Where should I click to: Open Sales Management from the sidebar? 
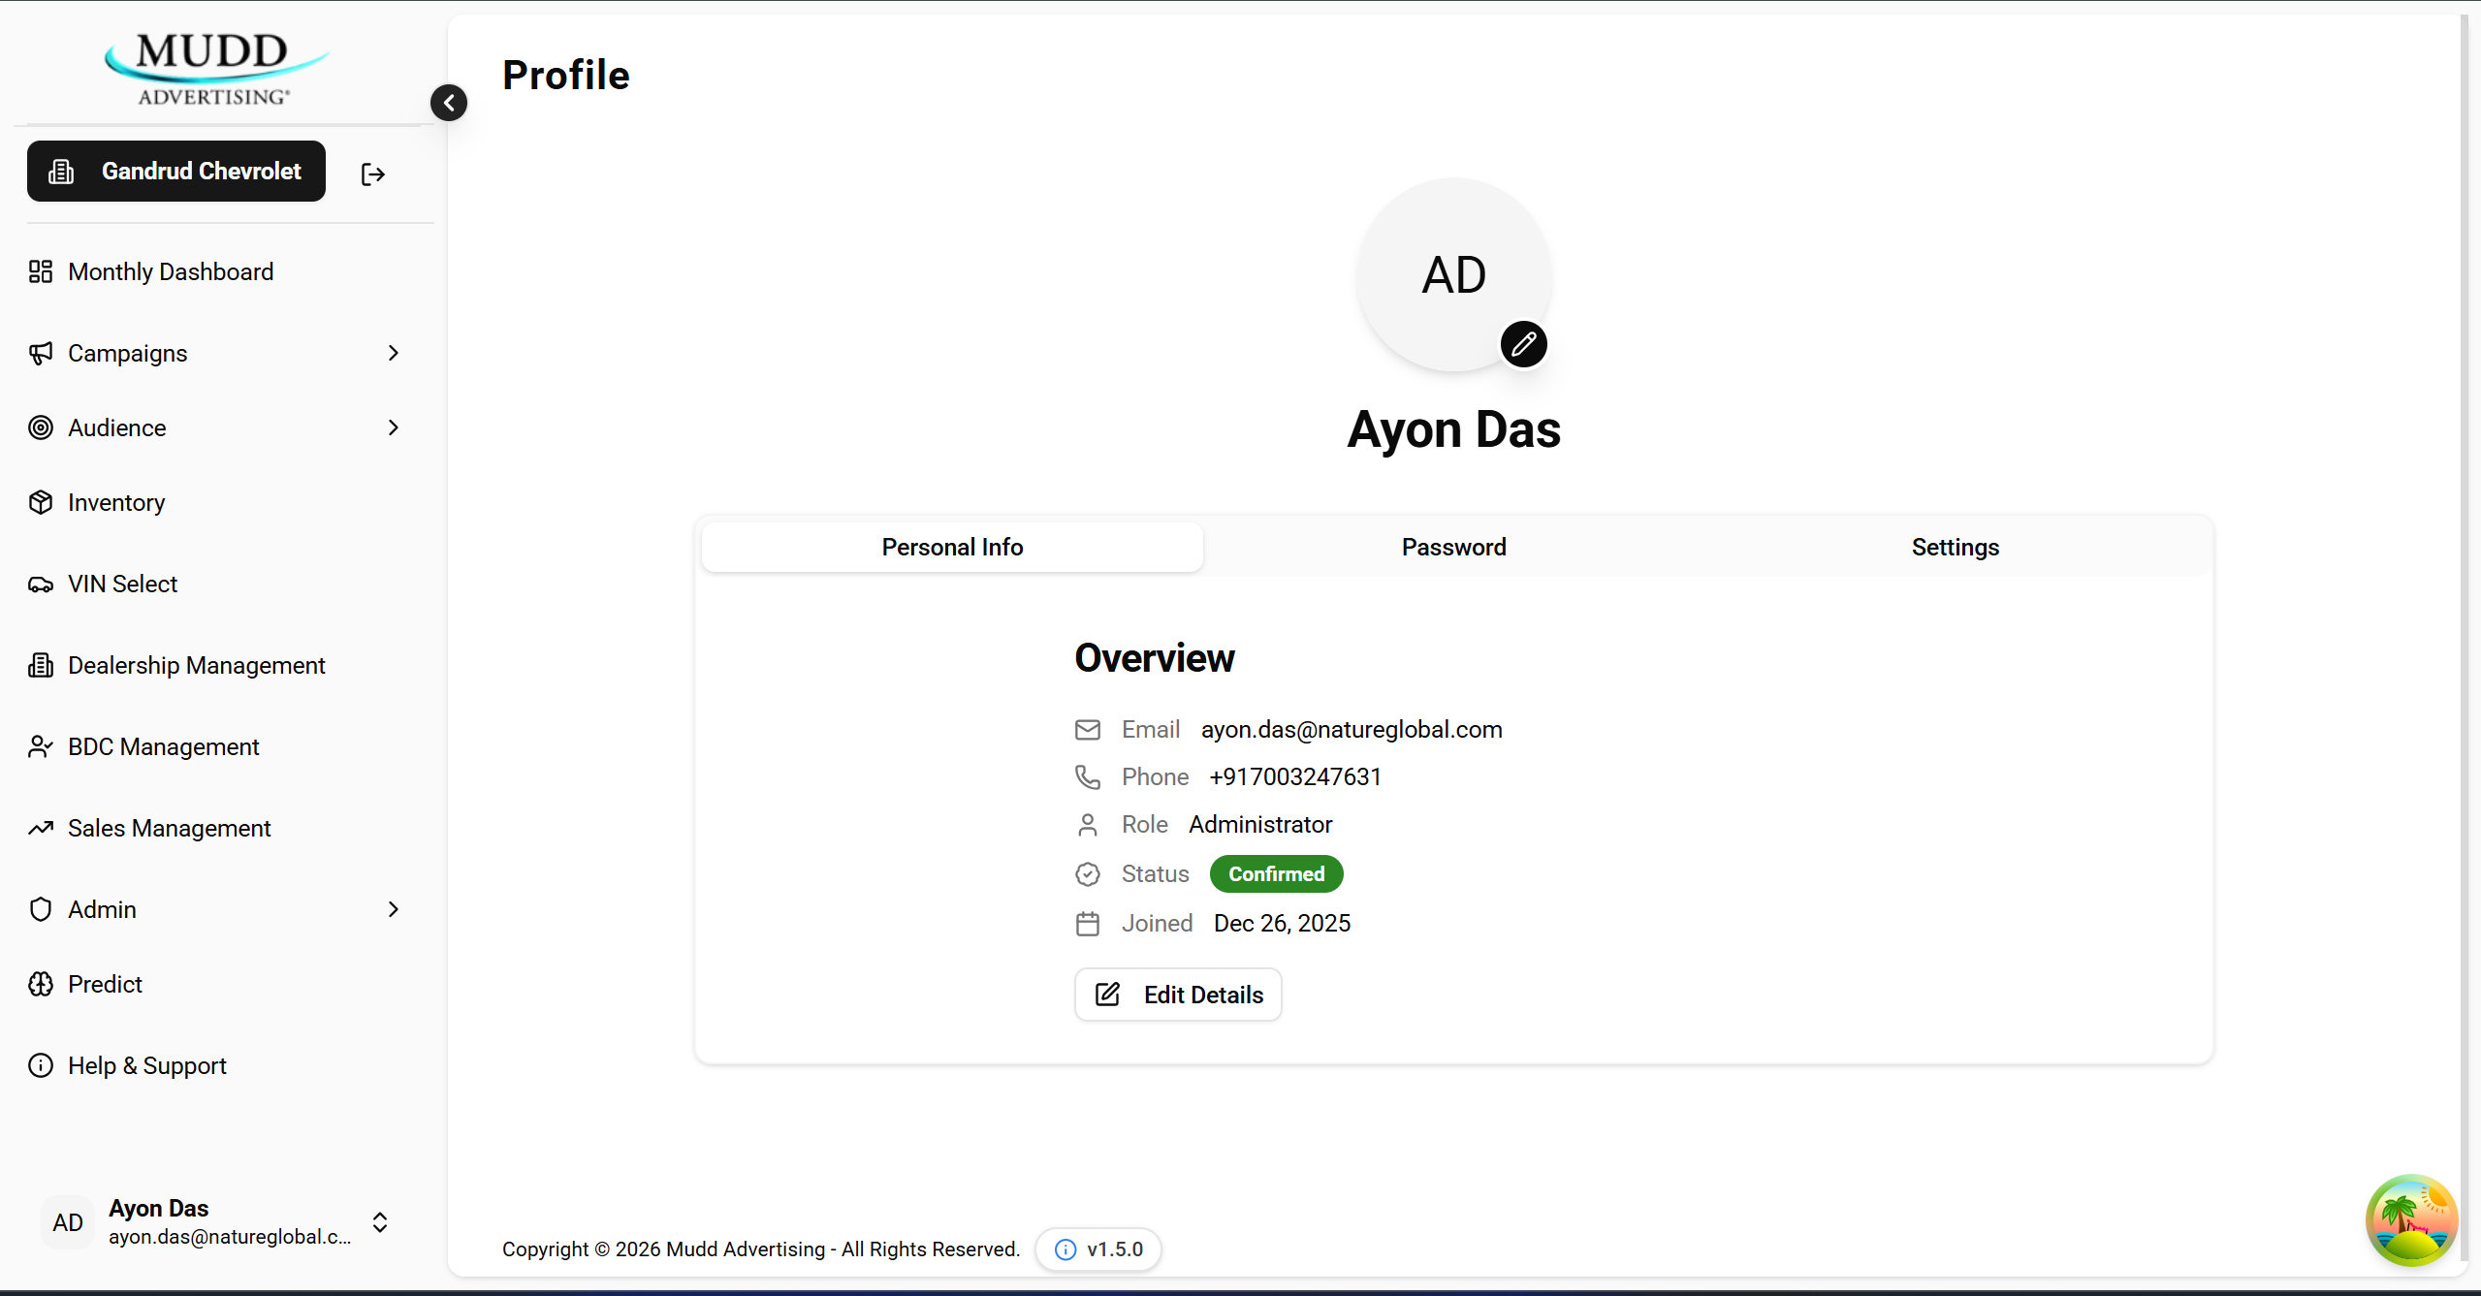[170, 828]
